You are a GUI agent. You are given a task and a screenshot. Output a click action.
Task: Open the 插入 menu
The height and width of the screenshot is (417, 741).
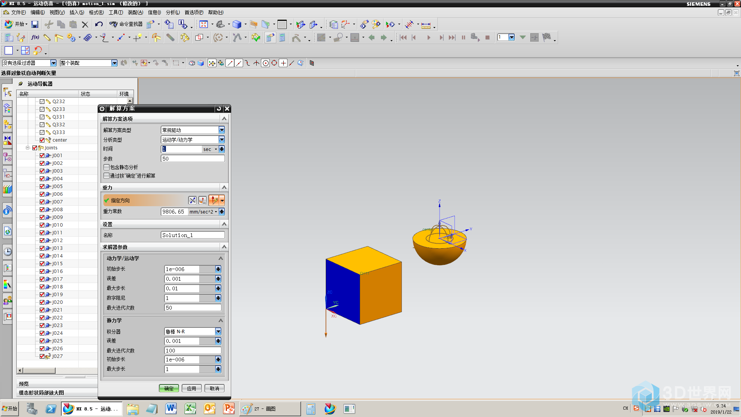pos(76,12)
